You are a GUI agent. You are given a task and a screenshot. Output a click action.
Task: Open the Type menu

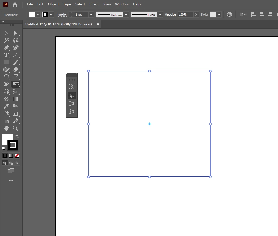67,4
